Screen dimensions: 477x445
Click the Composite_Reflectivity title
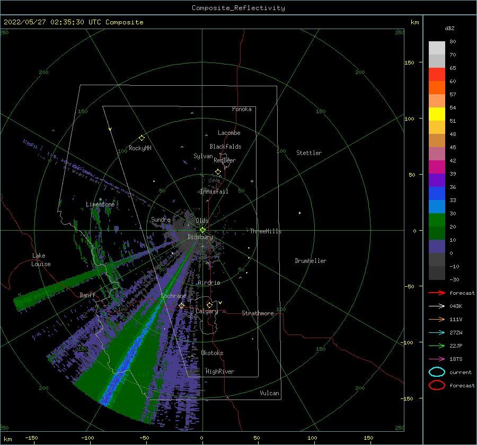238,8
